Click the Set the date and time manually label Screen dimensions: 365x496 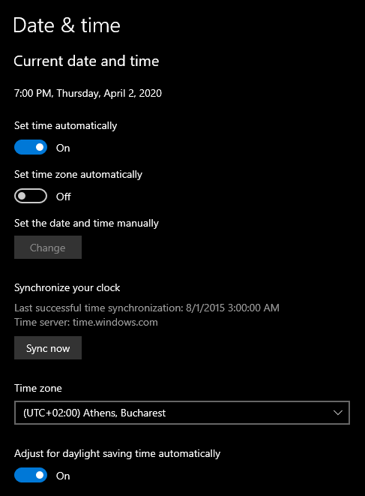86,224
